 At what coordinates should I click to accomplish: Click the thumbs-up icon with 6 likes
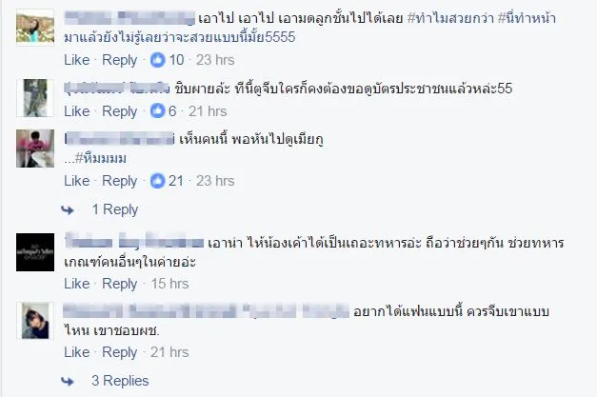pos(158,111)
